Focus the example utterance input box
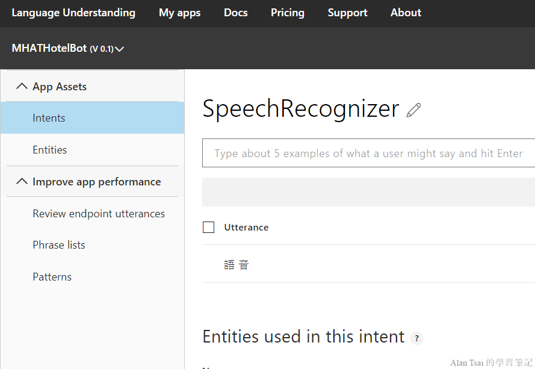 368,153
